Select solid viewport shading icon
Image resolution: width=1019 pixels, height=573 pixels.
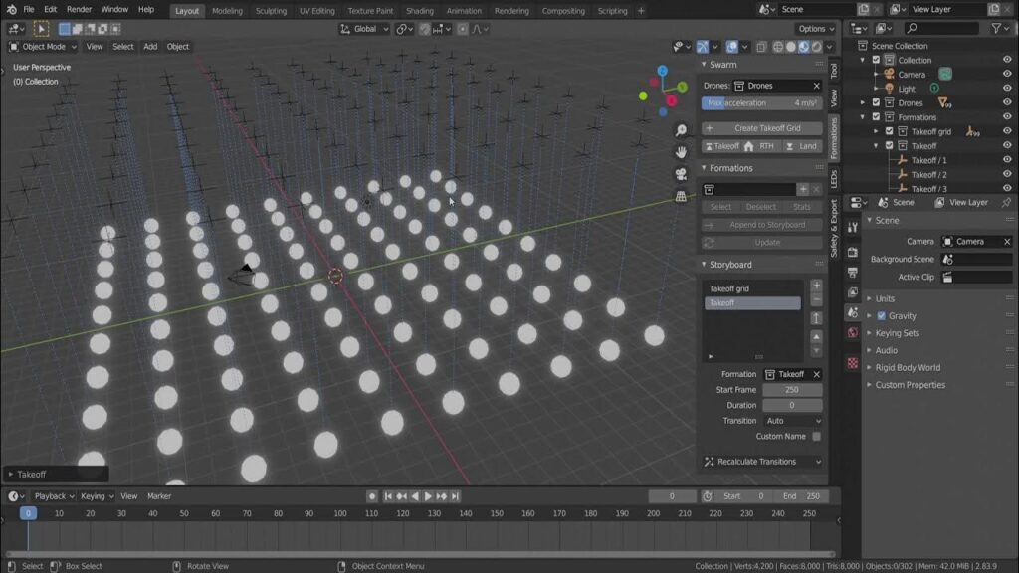[791, 47]
